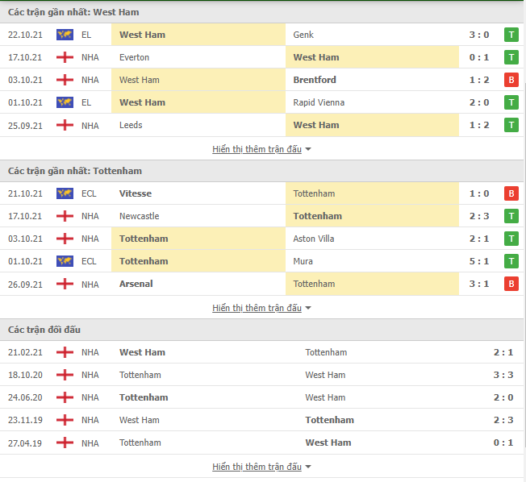
Task: Click the EL flag icon on the Rapid Vienna row
Action: (x=65, y=102)
